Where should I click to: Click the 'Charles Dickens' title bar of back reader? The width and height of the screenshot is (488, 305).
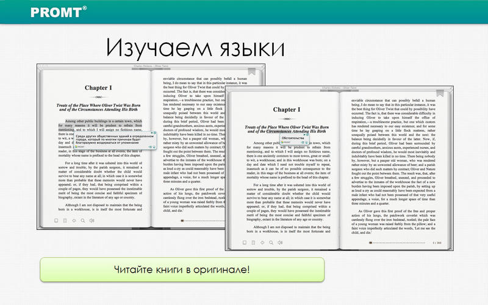point(151,66)
